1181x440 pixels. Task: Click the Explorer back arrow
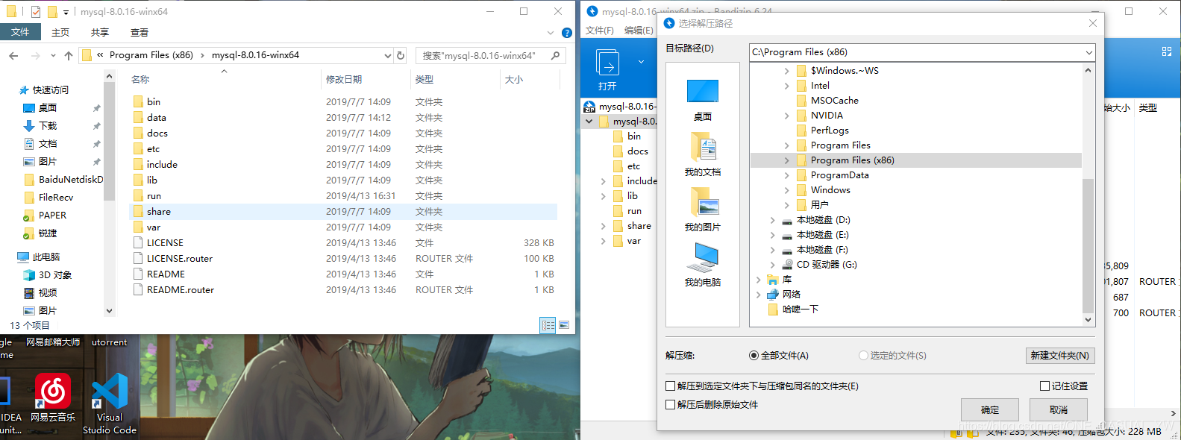point(13,55)
